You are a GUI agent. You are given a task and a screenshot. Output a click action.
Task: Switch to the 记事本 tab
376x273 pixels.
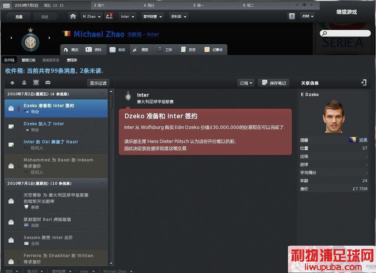pos(214,50)
